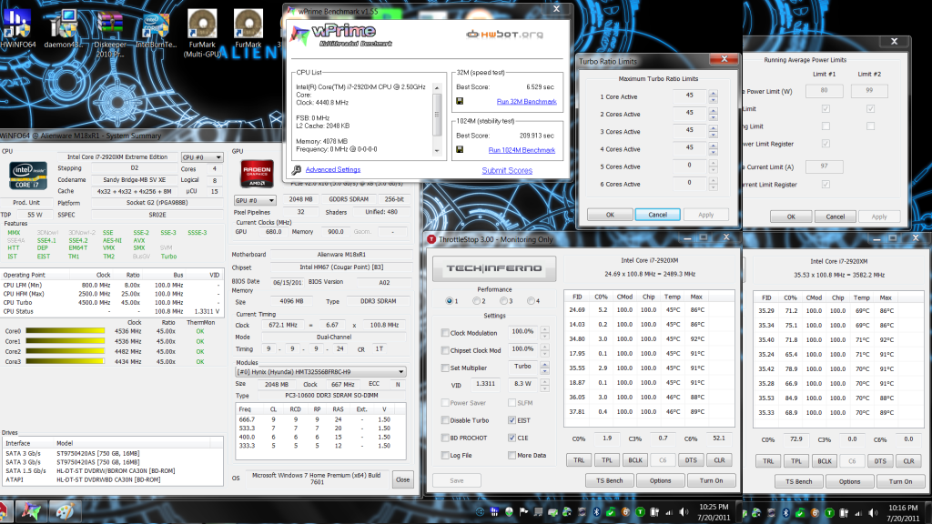Screen dimensions: 932x524
Task: Open the GPU #0 selector dropdown
Action: 255,200
